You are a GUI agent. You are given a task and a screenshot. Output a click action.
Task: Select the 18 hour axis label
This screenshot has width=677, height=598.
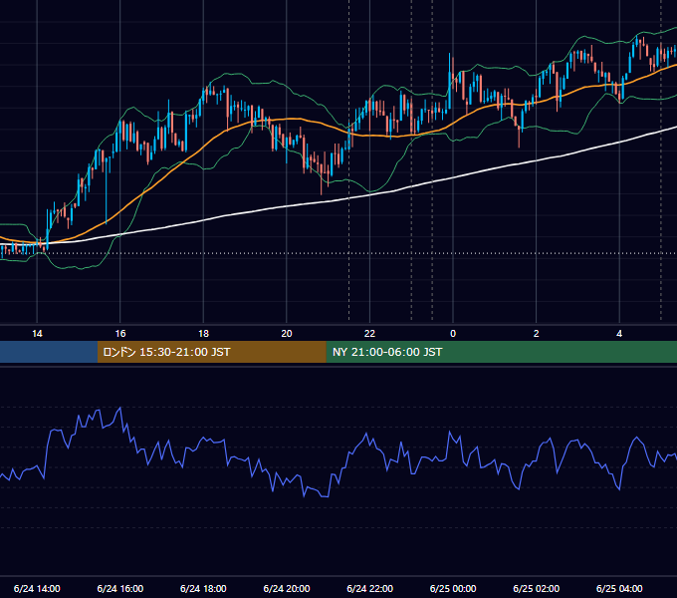coord(203,334)
